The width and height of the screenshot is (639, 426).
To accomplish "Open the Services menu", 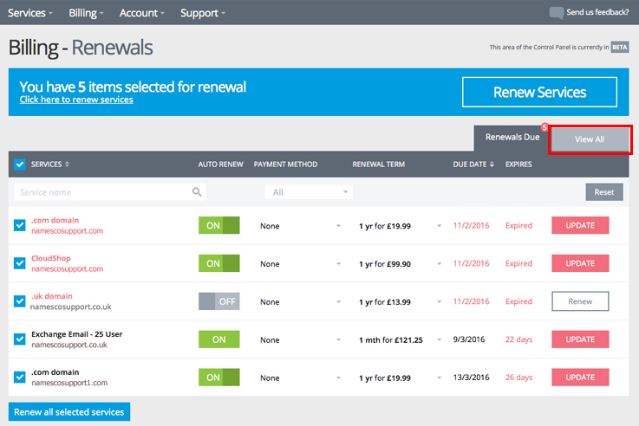I will pyautogui.click(x=30, y=13).
